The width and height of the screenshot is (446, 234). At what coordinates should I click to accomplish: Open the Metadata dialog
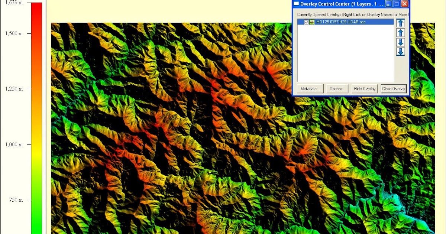coord(310,88)
